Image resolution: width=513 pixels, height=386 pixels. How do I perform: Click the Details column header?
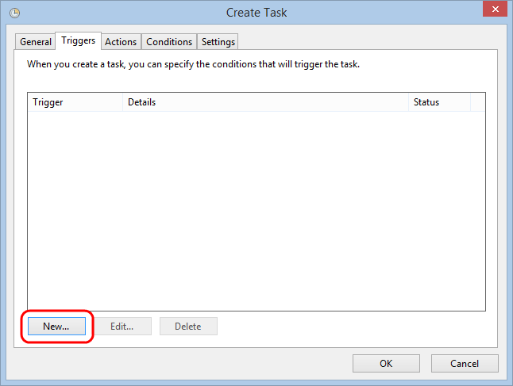tap(266, 102)
